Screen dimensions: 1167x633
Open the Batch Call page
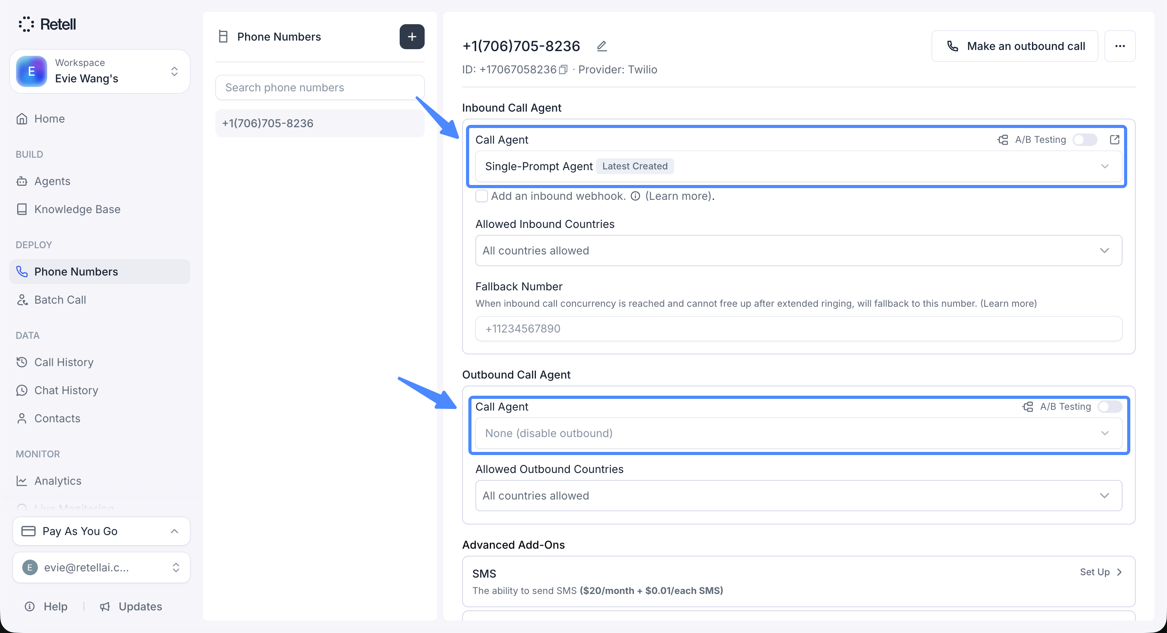[x=100, y=299]
